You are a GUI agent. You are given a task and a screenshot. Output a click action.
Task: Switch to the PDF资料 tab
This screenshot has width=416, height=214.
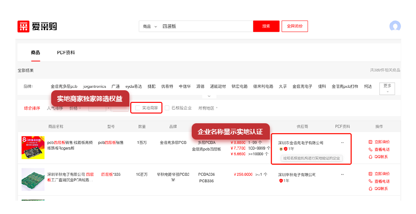tap(66, 53)
